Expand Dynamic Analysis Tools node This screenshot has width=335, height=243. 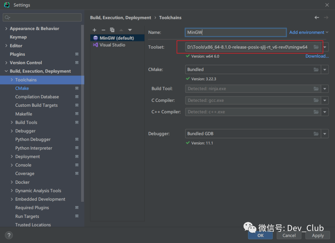pos(12,191)
